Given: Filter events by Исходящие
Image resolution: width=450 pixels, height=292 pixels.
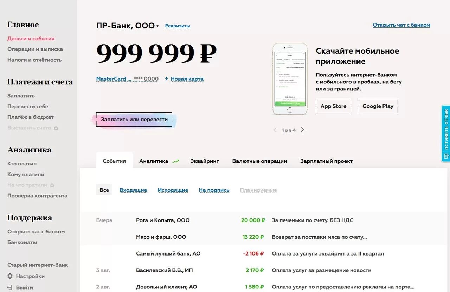Looking at the screenshot, I should (x=173, y=190).
